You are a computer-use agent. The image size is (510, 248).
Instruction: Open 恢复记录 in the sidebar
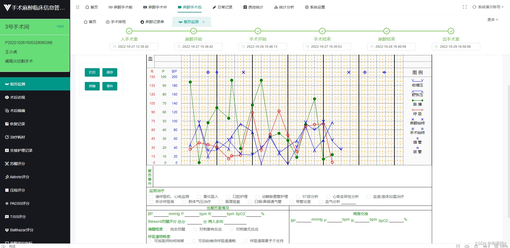click(x=35, y=124)
